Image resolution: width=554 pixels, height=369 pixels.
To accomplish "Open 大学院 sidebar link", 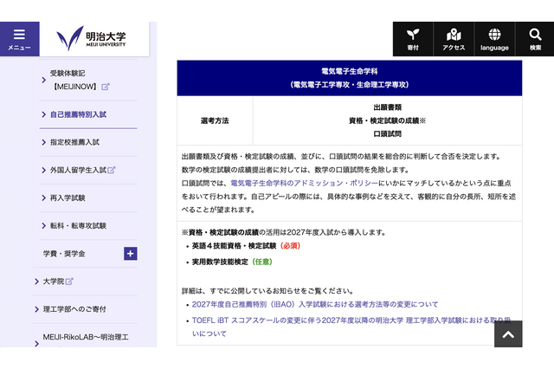I will click(x=85, y=282).
